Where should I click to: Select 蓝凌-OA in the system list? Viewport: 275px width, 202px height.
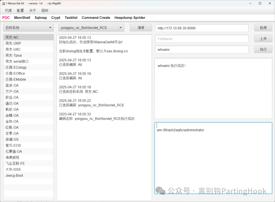[x=29, y=85]
